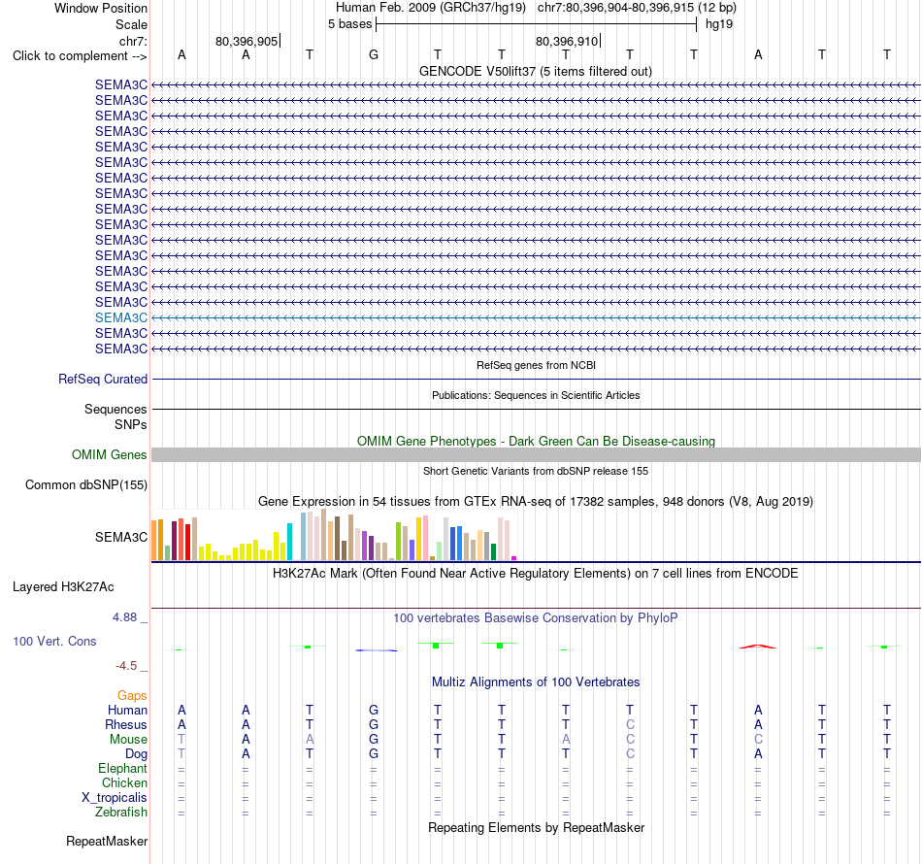This screenshot has width=922, height=864.
Task: Open 'Publications: Sequences in Scientific Articles' track title
Action: 536,395
